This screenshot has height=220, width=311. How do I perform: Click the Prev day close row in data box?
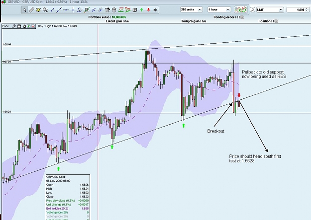(x=68, y=201)
